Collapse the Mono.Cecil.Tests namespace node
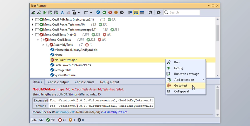 (38, 40)
